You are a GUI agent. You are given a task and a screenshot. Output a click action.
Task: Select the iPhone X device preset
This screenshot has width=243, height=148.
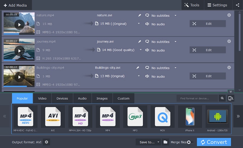(x=190, y=117)
